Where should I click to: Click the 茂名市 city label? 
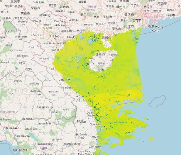coord(116,29)
